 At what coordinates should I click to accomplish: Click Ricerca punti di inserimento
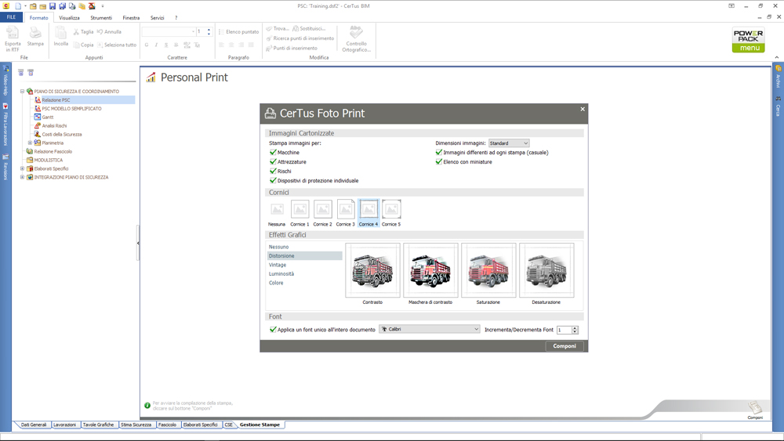tap(300, 38)
